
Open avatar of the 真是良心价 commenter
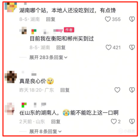coord(11,77)
